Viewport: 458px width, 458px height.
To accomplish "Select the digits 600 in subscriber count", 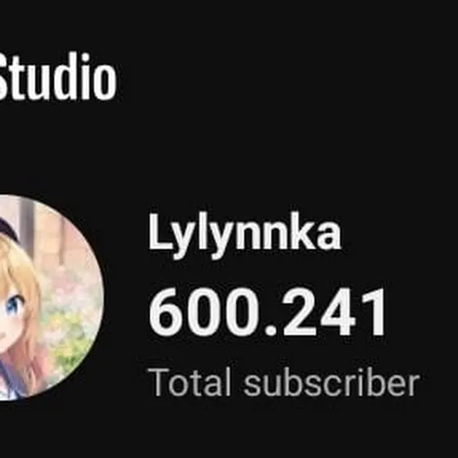I will click(x=204, y=312).
